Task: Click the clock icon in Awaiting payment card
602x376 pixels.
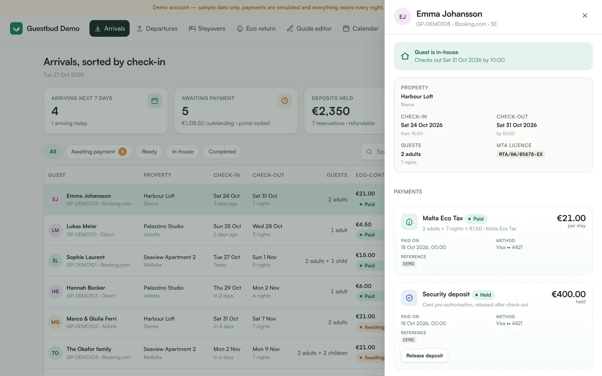Action: coord(284,101)
